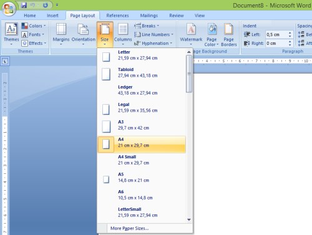Click the Legal page thumbnail icon

click(x=106, y=109)
